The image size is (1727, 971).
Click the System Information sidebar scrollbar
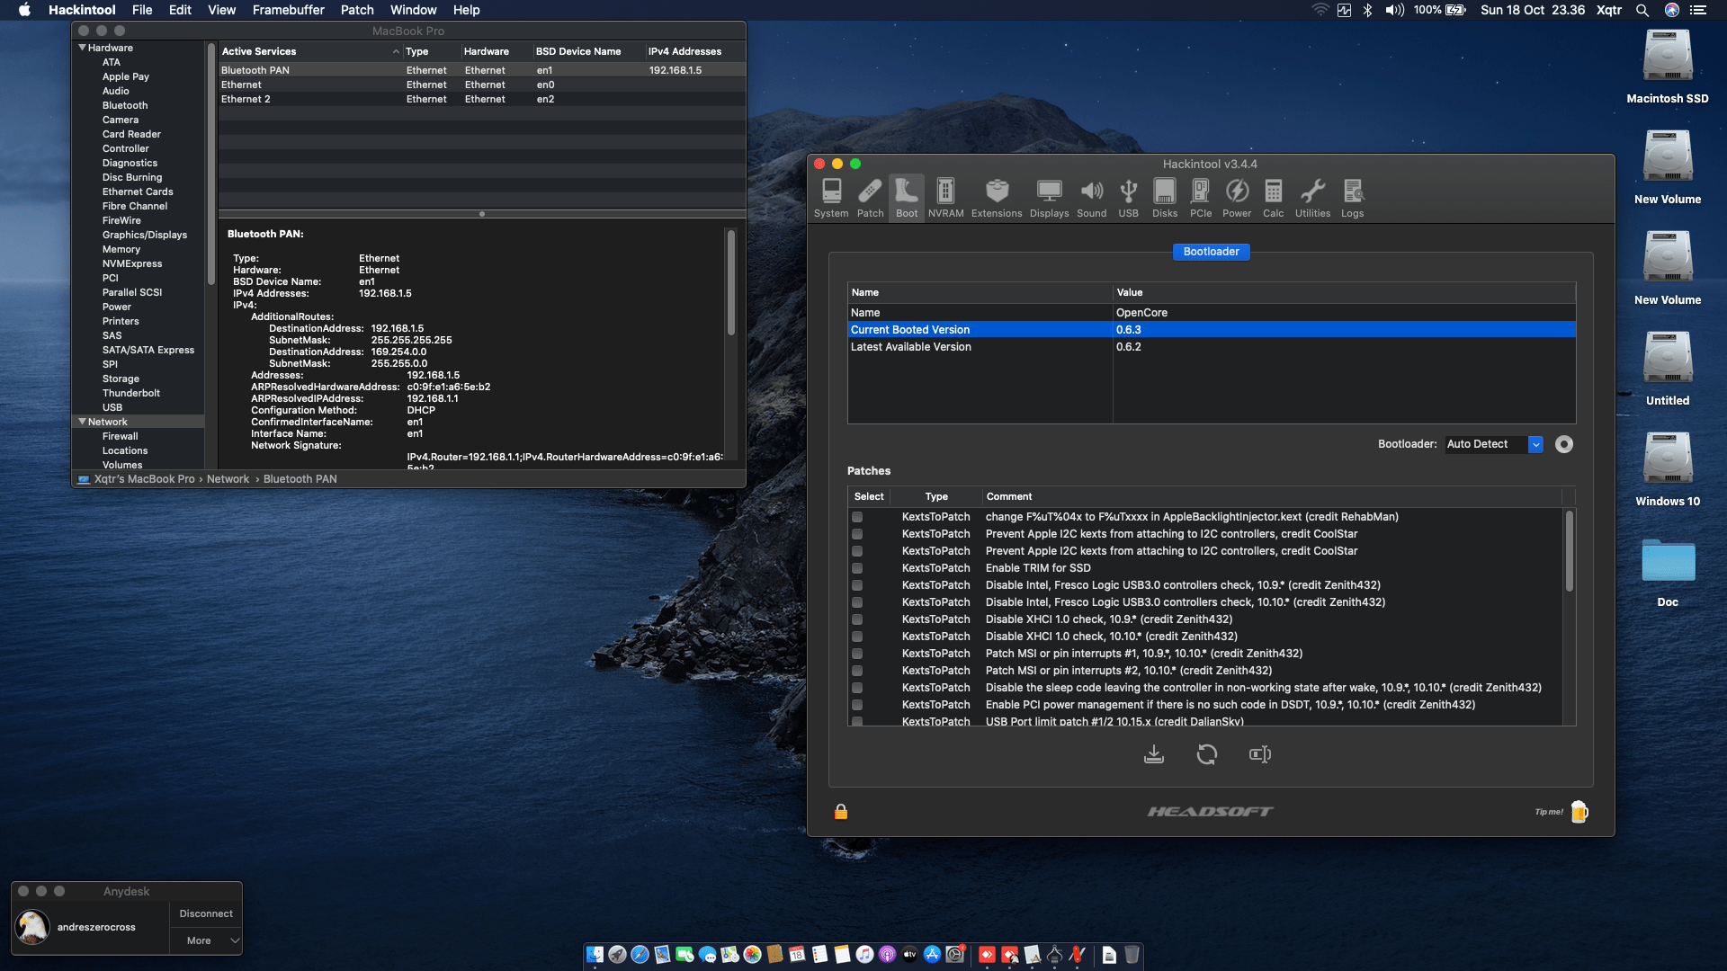click(211, 164)
